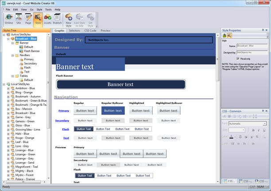Open the Tools menu
The height and width of the screenshot is (191, 271).
coord(48,9)
